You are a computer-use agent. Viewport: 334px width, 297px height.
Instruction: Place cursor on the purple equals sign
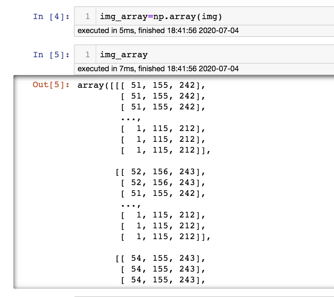point(150,17)
